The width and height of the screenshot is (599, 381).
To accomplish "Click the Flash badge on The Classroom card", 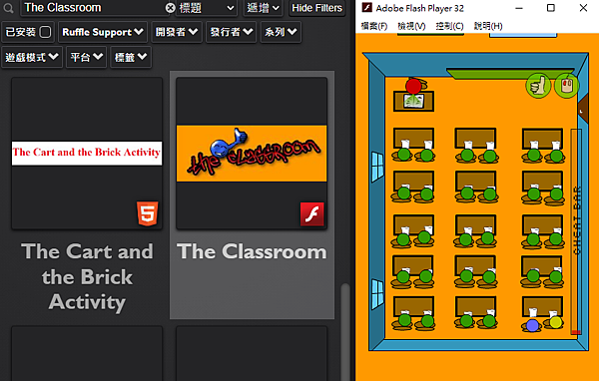I will tap(312, 214).
